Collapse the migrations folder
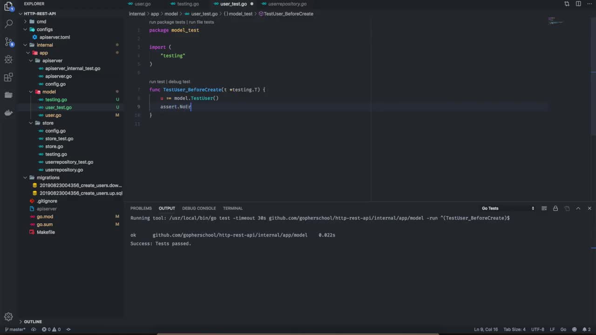 point(48,178)
